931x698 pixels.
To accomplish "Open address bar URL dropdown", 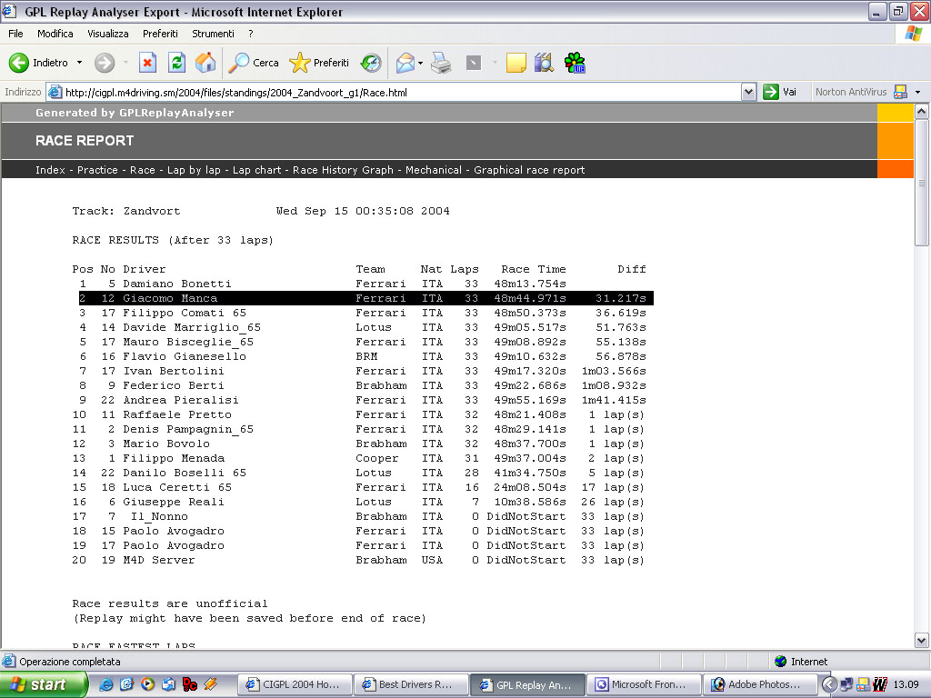I will pyautogui.click(x=748, y=92).
